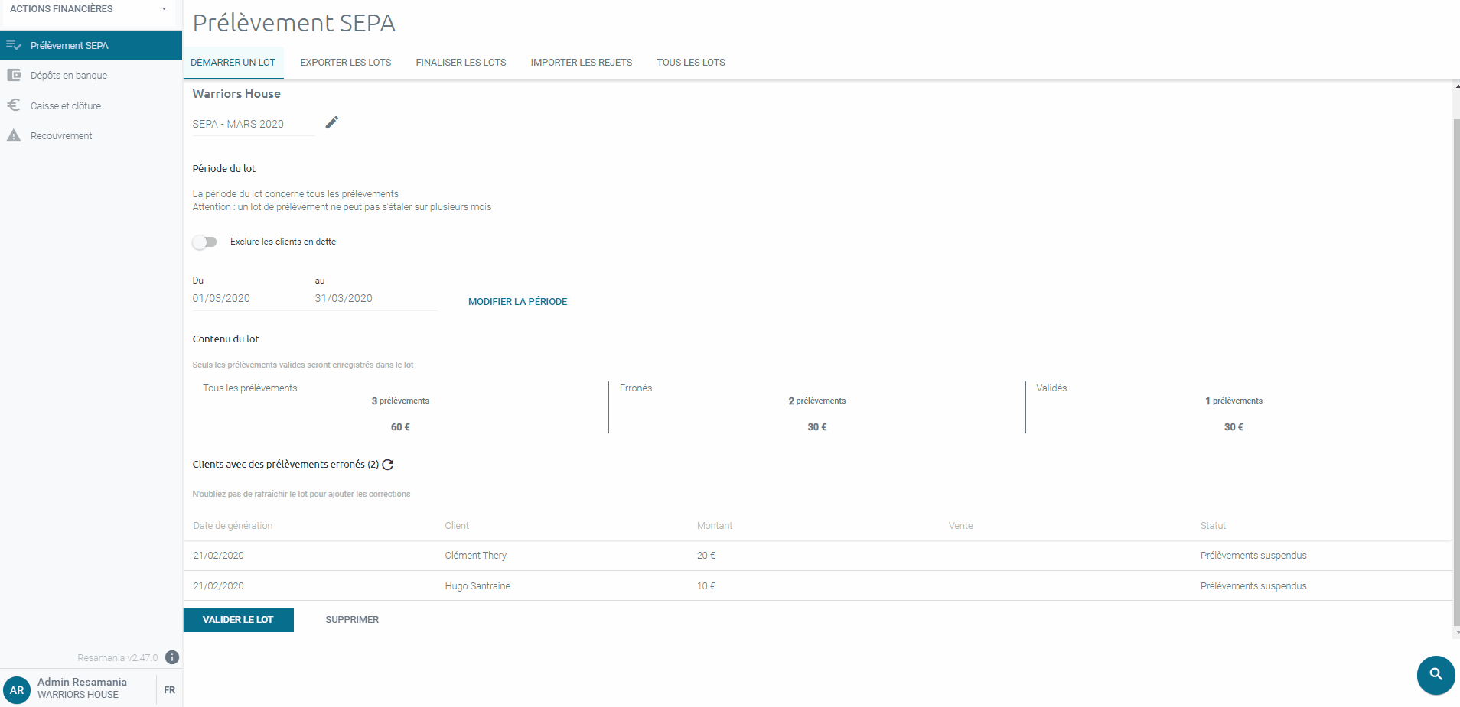Click the 10 € amount cell

pyautogui.click(x=706, y=586)
